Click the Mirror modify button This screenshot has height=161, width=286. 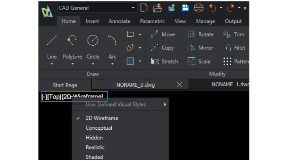point(200,48)
